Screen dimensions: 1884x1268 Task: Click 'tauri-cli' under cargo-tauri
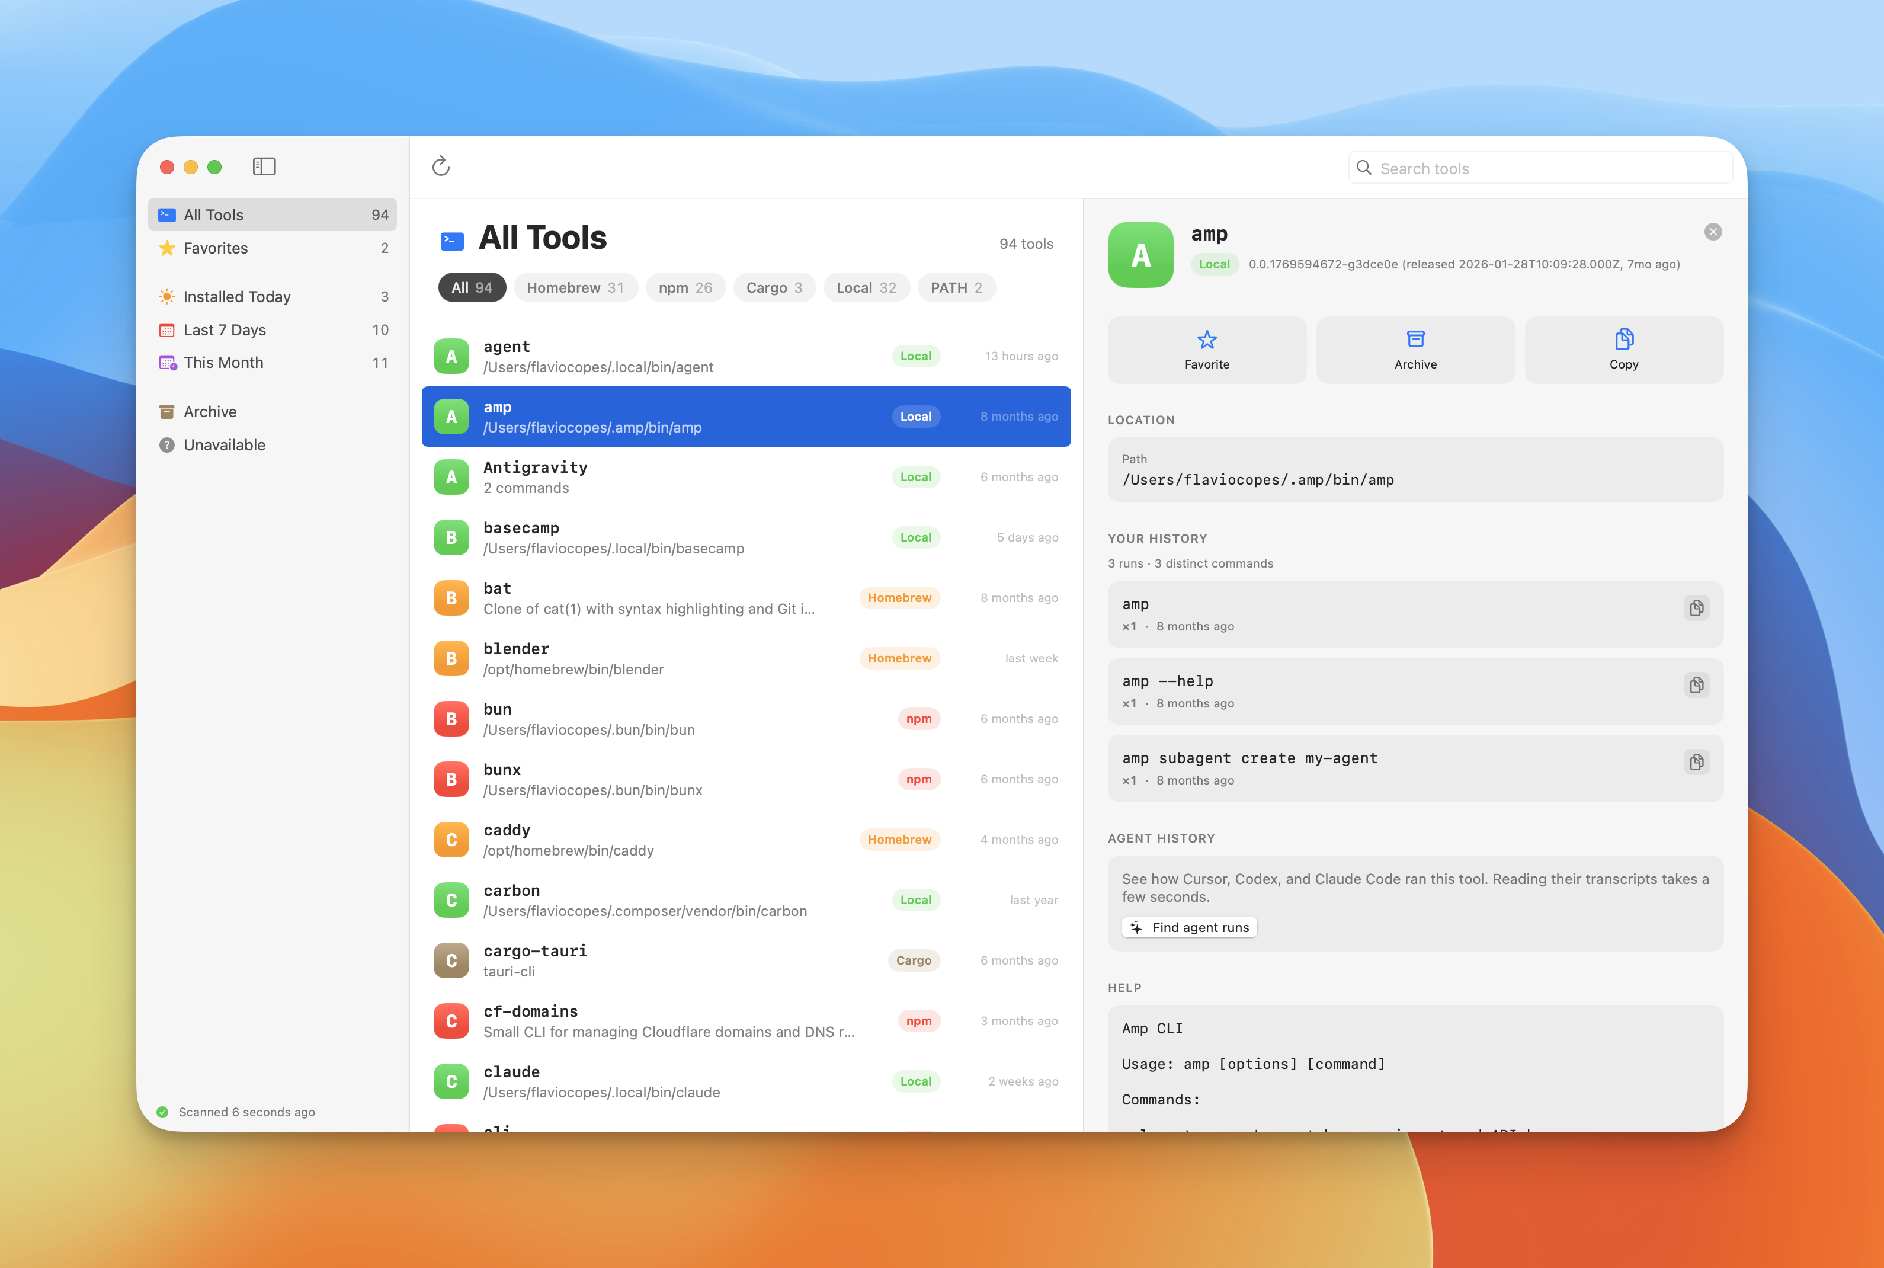[x=508, y=972]
